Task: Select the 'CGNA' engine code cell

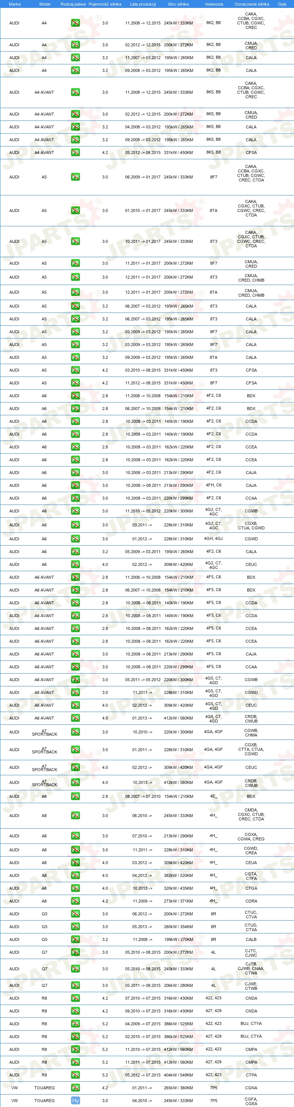Action: tap(251, 1088)
